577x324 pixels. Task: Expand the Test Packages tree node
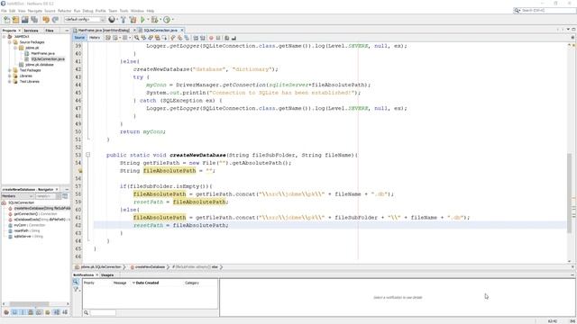coord(10,70)
